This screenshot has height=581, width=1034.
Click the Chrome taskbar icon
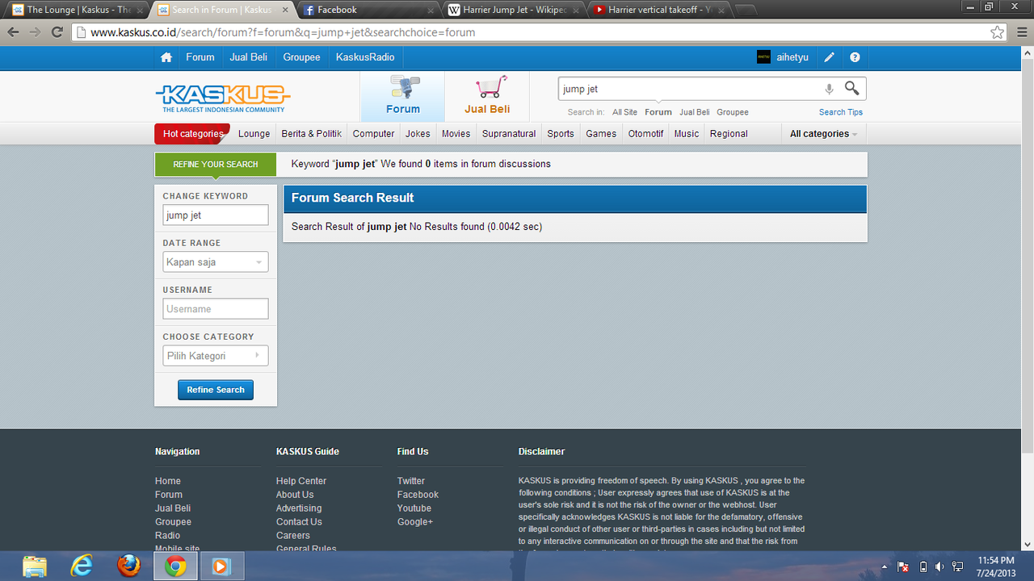tap(174, 566)
